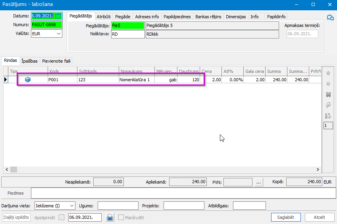337x224 pixels.
Task: Move row down with arrow icon
Action: 328,84
